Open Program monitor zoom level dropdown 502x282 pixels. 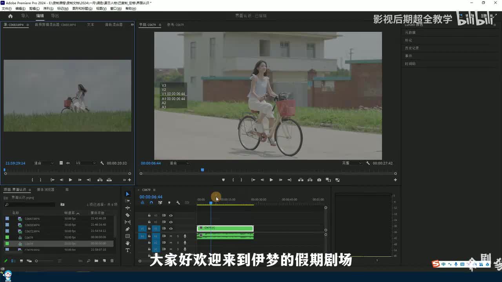click(x=179, y=163)
